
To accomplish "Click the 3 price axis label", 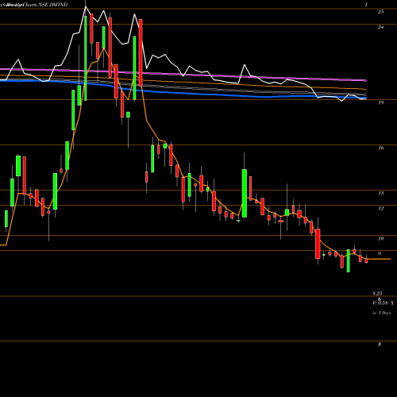I will 380,345.
